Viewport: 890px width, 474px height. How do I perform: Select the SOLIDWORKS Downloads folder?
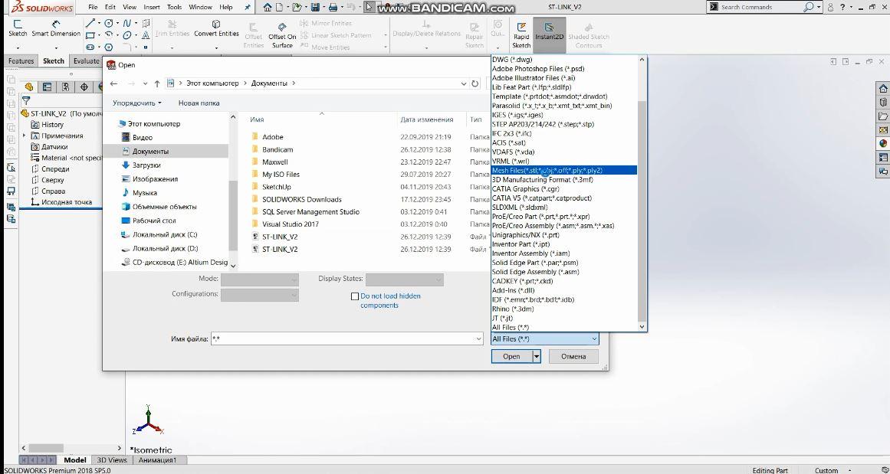click(301, 200)
